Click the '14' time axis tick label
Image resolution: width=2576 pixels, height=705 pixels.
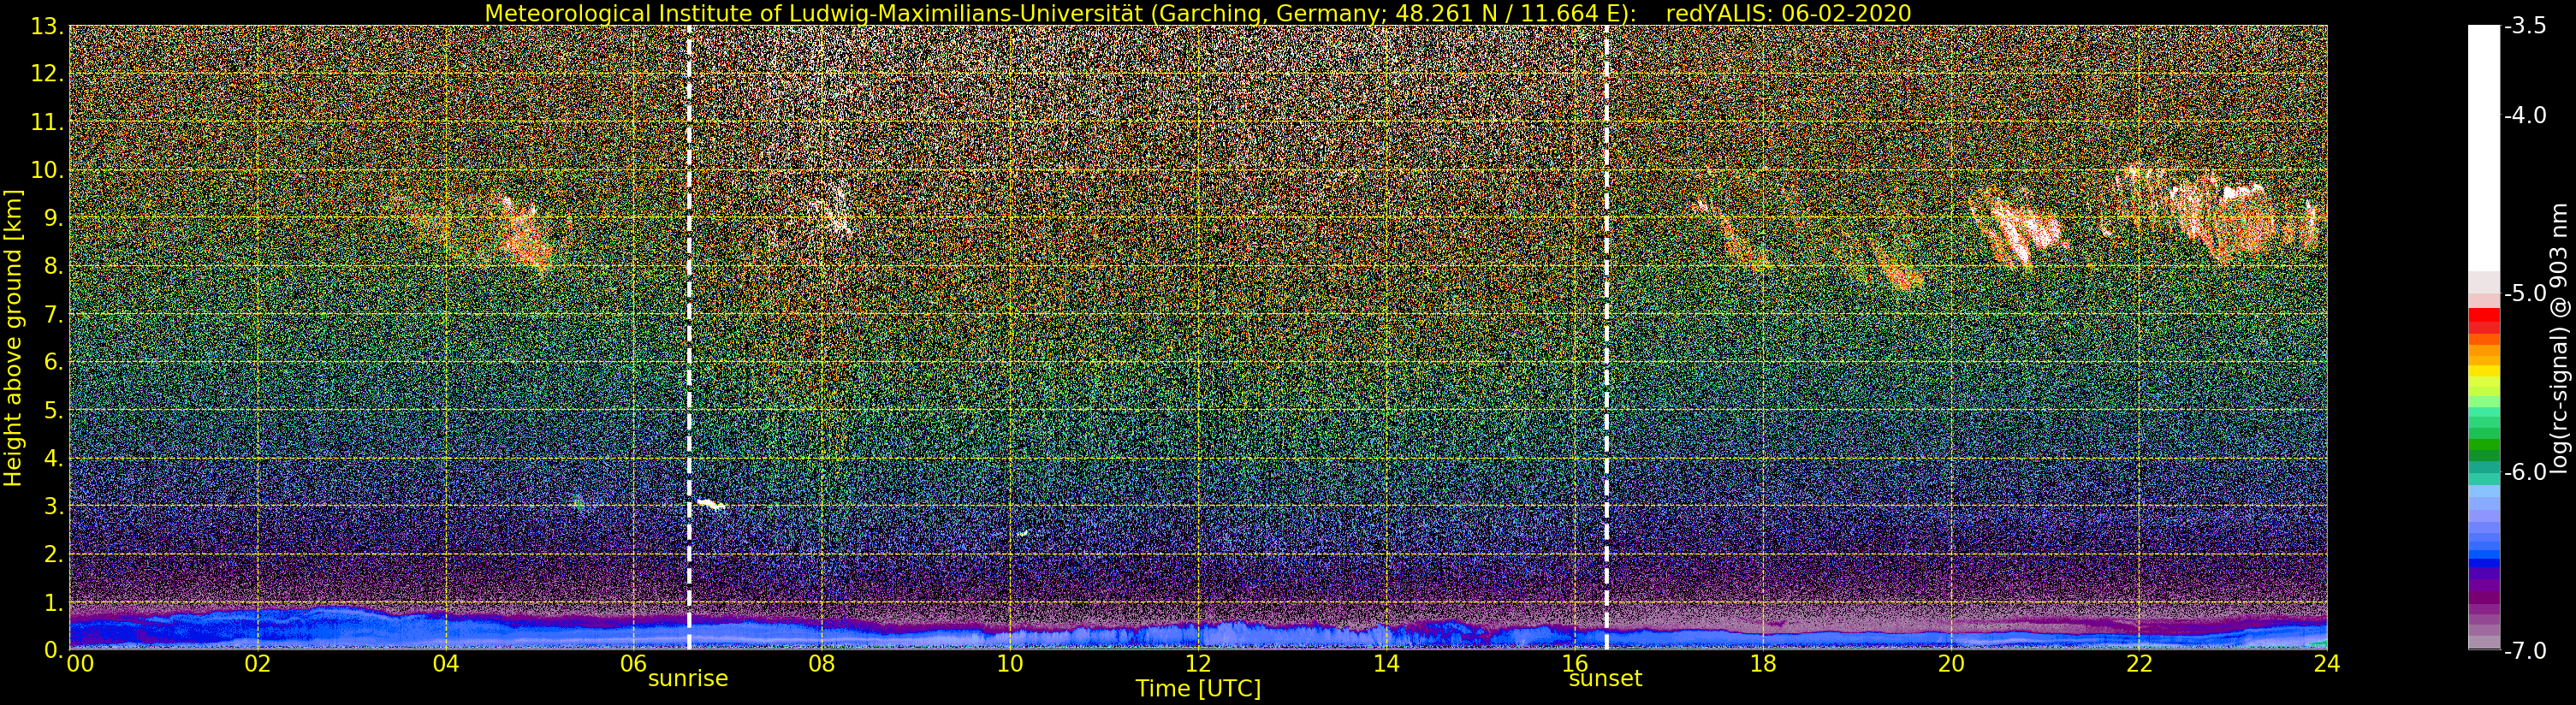click(x=1386, y=664)
